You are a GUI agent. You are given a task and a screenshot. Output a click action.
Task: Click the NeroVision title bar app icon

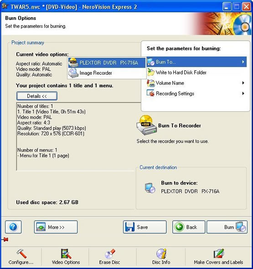click(5, 6)
